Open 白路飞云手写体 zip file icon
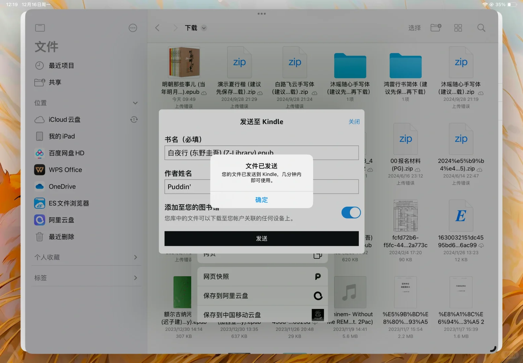The image size is (523, 363). coord(295,63)
